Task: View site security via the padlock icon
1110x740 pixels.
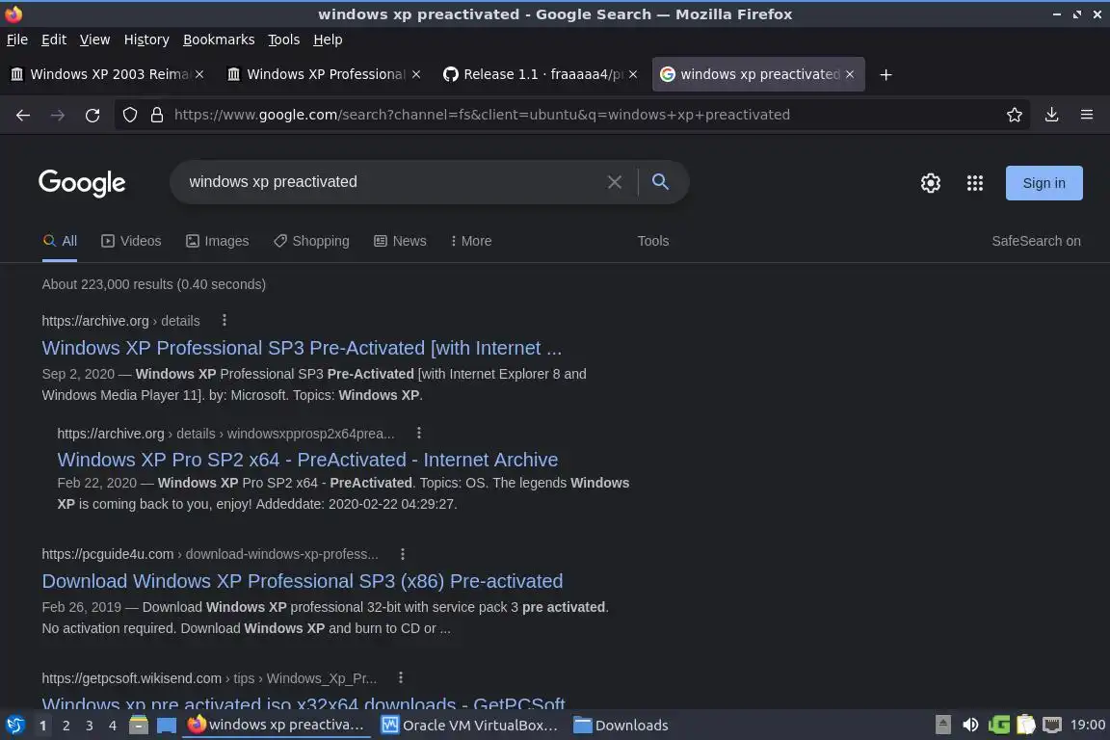Action: pos(157,115)
